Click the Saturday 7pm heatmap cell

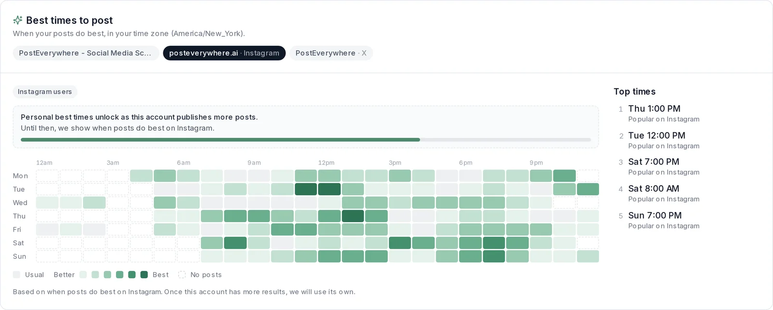pos(494,243)
